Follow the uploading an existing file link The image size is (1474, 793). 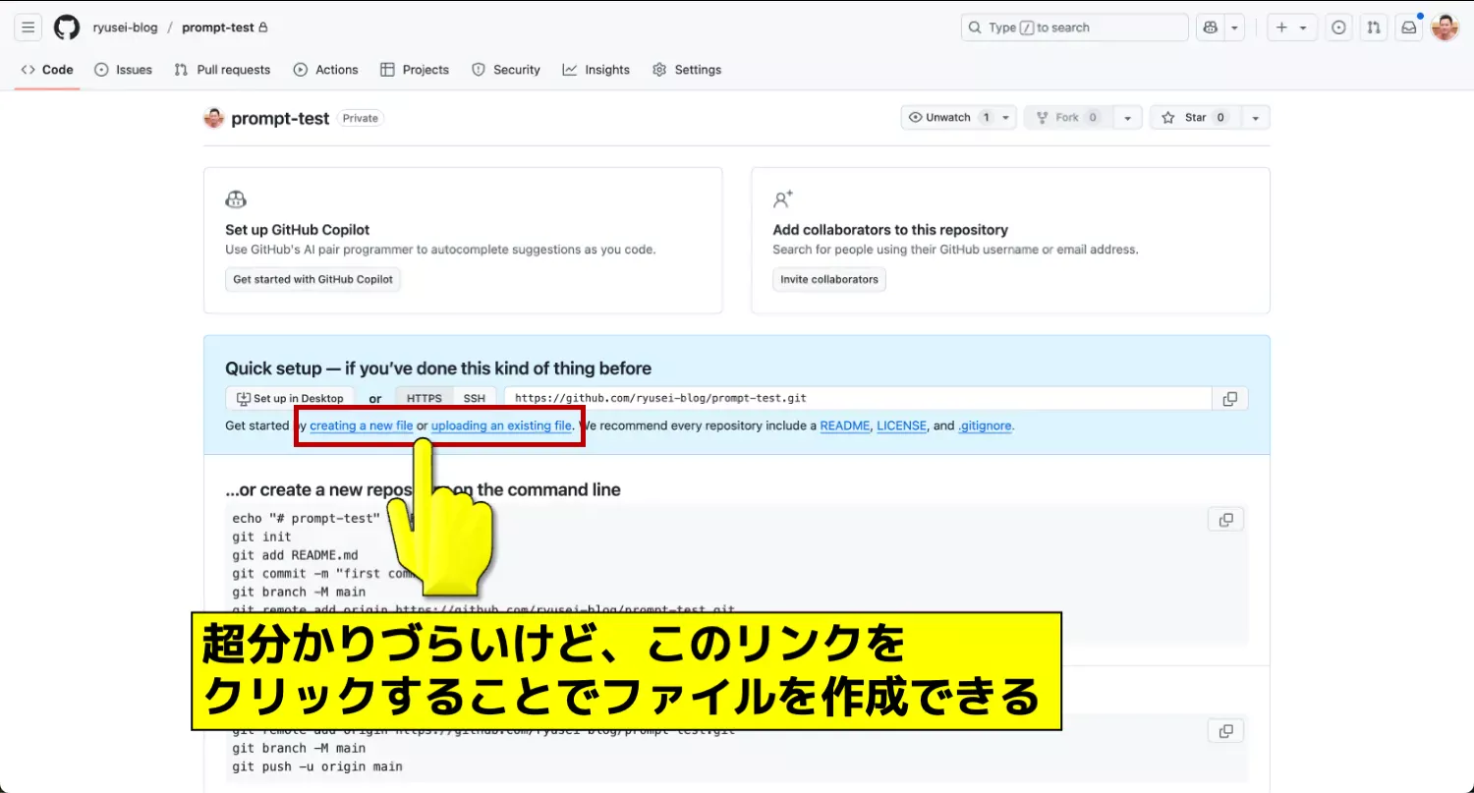[x=501, y=425]
